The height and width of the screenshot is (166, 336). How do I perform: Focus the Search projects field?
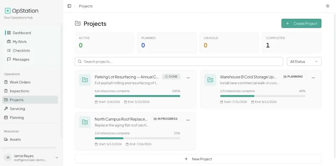[179, 61]
